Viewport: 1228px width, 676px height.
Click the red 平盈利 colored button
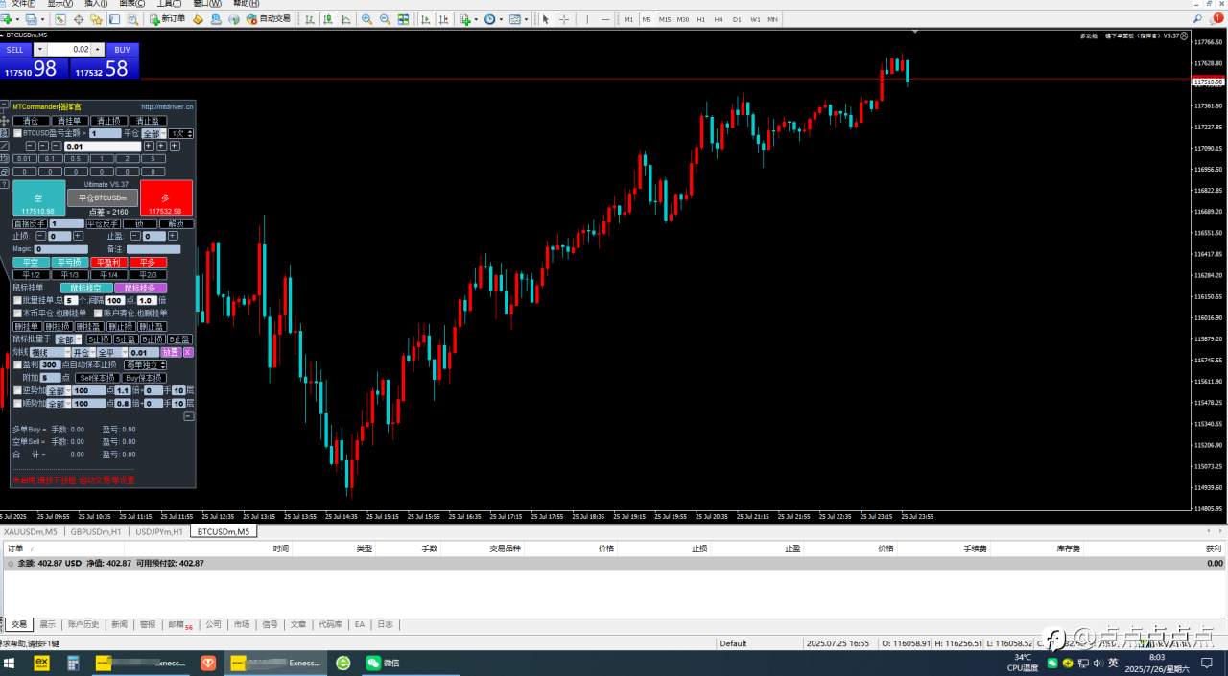click(108, 262)
